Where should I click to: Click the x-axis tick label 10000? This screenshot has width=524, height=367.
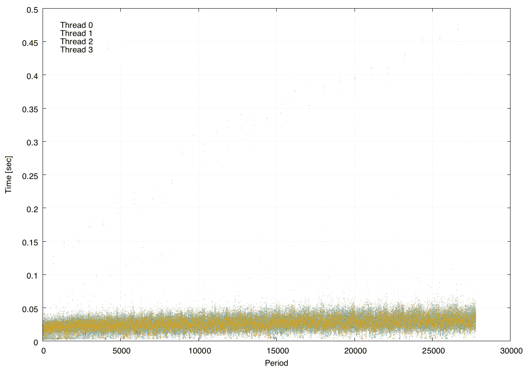coord(199,351)
